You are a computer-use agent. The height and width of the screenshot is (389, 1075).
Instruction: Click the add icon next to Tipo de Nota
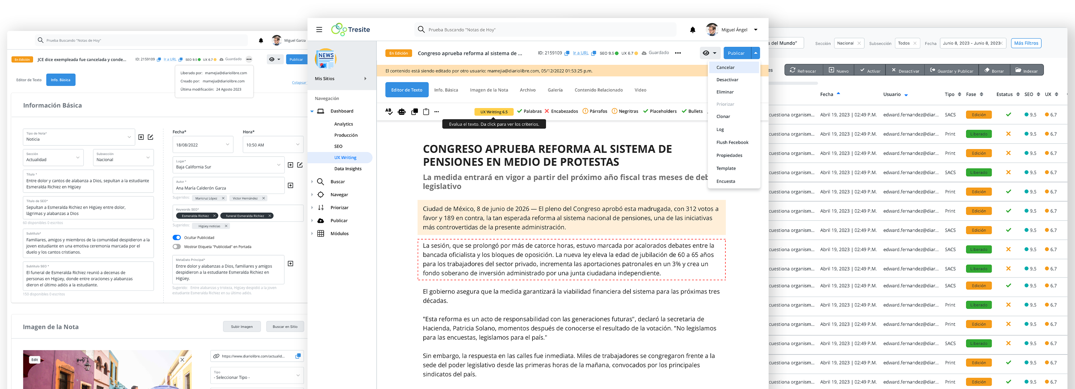point(141,137)
